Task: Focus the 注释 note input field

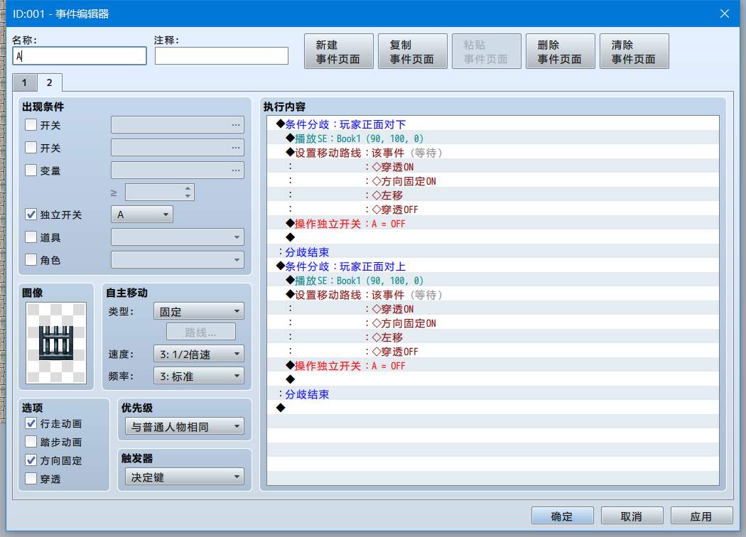Action: 222,55
